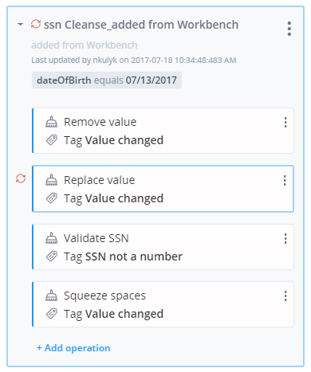Click the tag icon beside SSN not a number

(x=52, y=256)
